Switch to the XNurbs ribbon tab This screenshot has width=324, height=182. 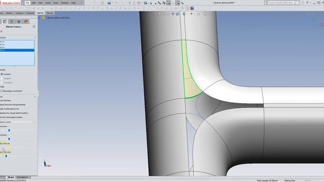(50, 13)
